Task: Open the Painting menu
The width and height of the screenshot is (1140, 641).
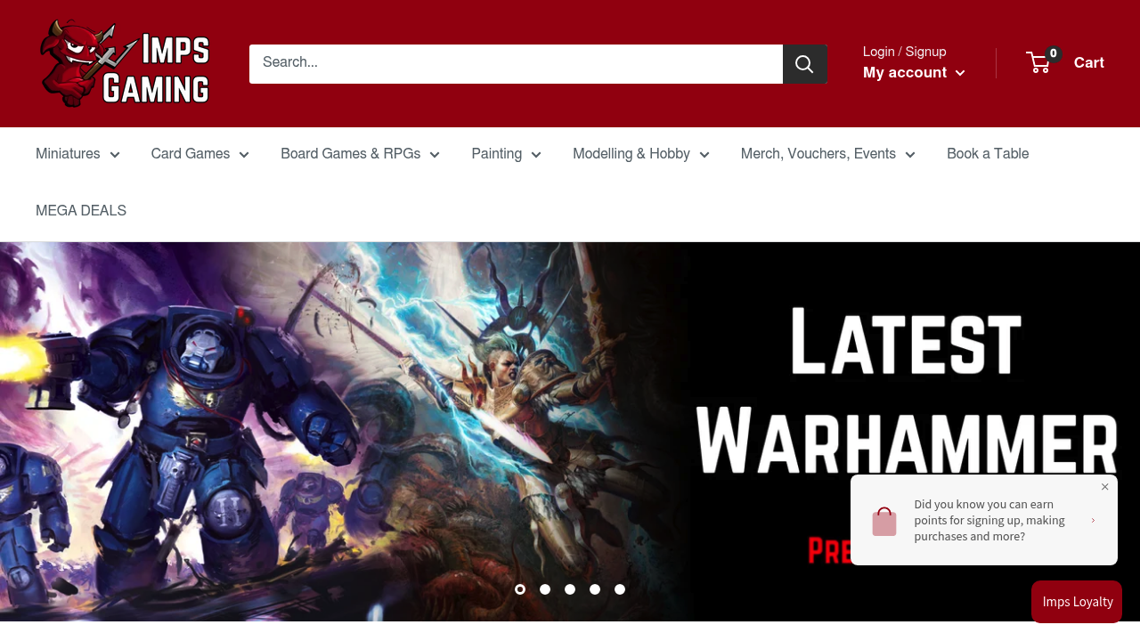Action: coord(507,154)
